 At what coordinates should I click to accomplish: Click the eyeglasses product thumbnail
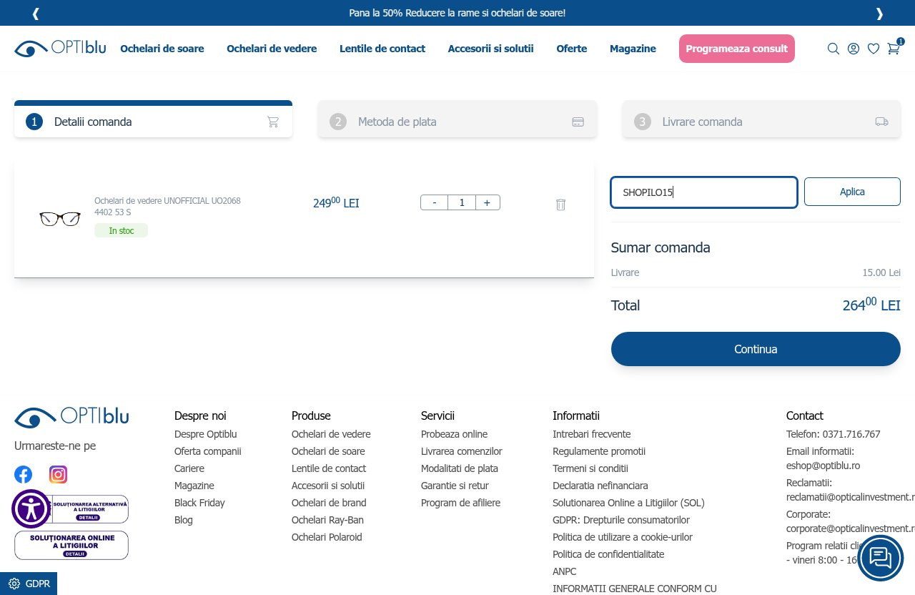point(60,219)
